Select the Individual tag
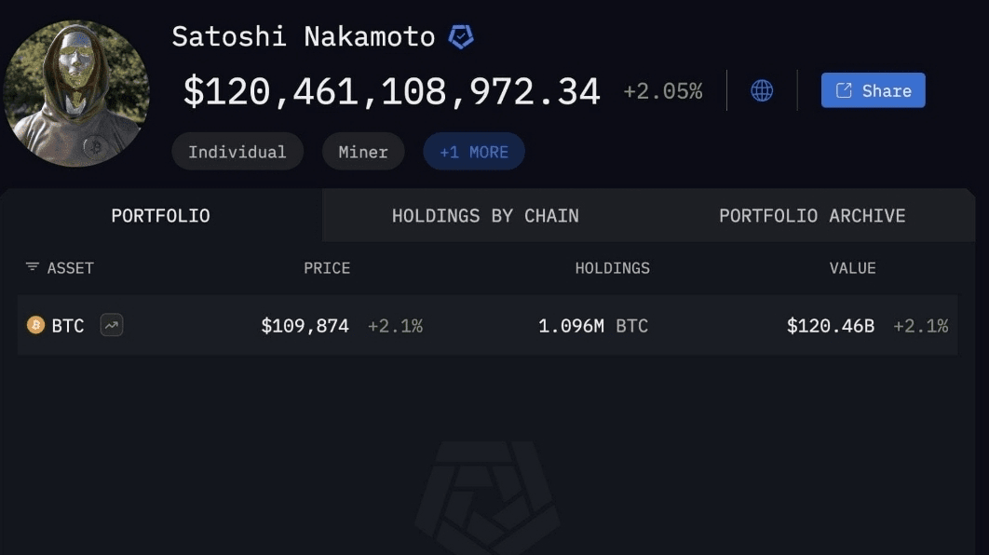Screen dimensions: 989x555 (237, 152)
